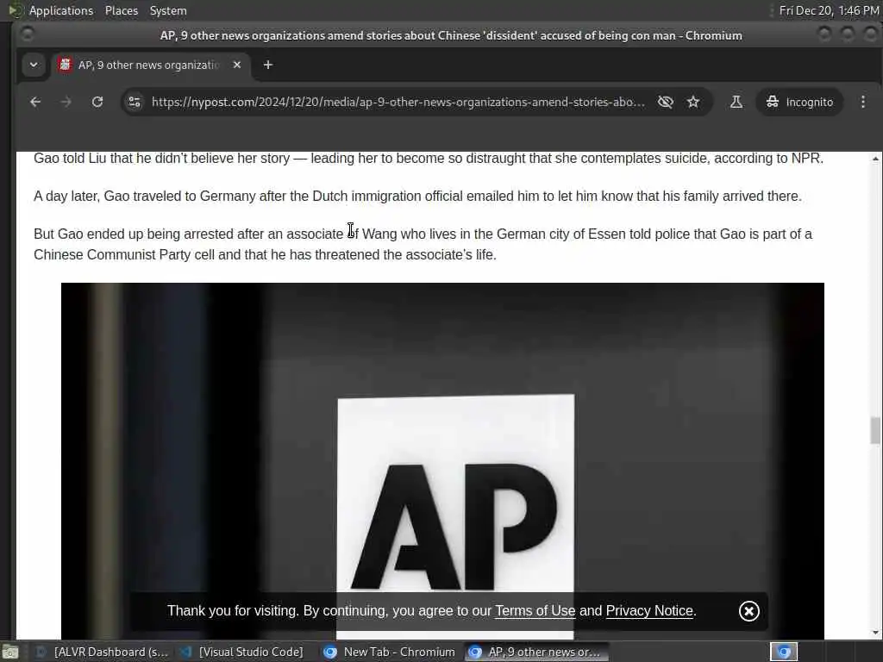Click the scrollbar down arrow
883x662 pixels.
(x=875, y=633)
